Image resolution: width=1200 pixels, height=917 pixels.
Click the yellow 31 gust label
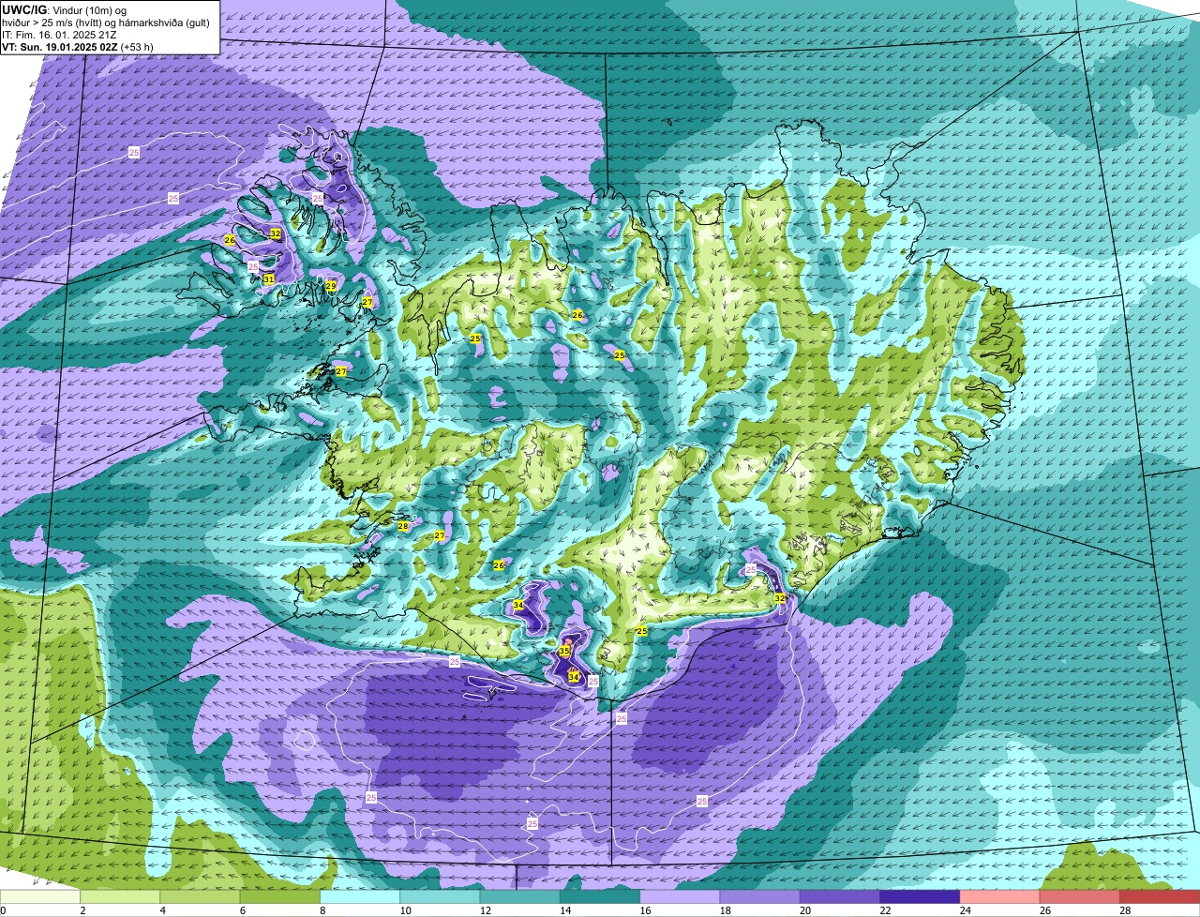click(269, 279)
